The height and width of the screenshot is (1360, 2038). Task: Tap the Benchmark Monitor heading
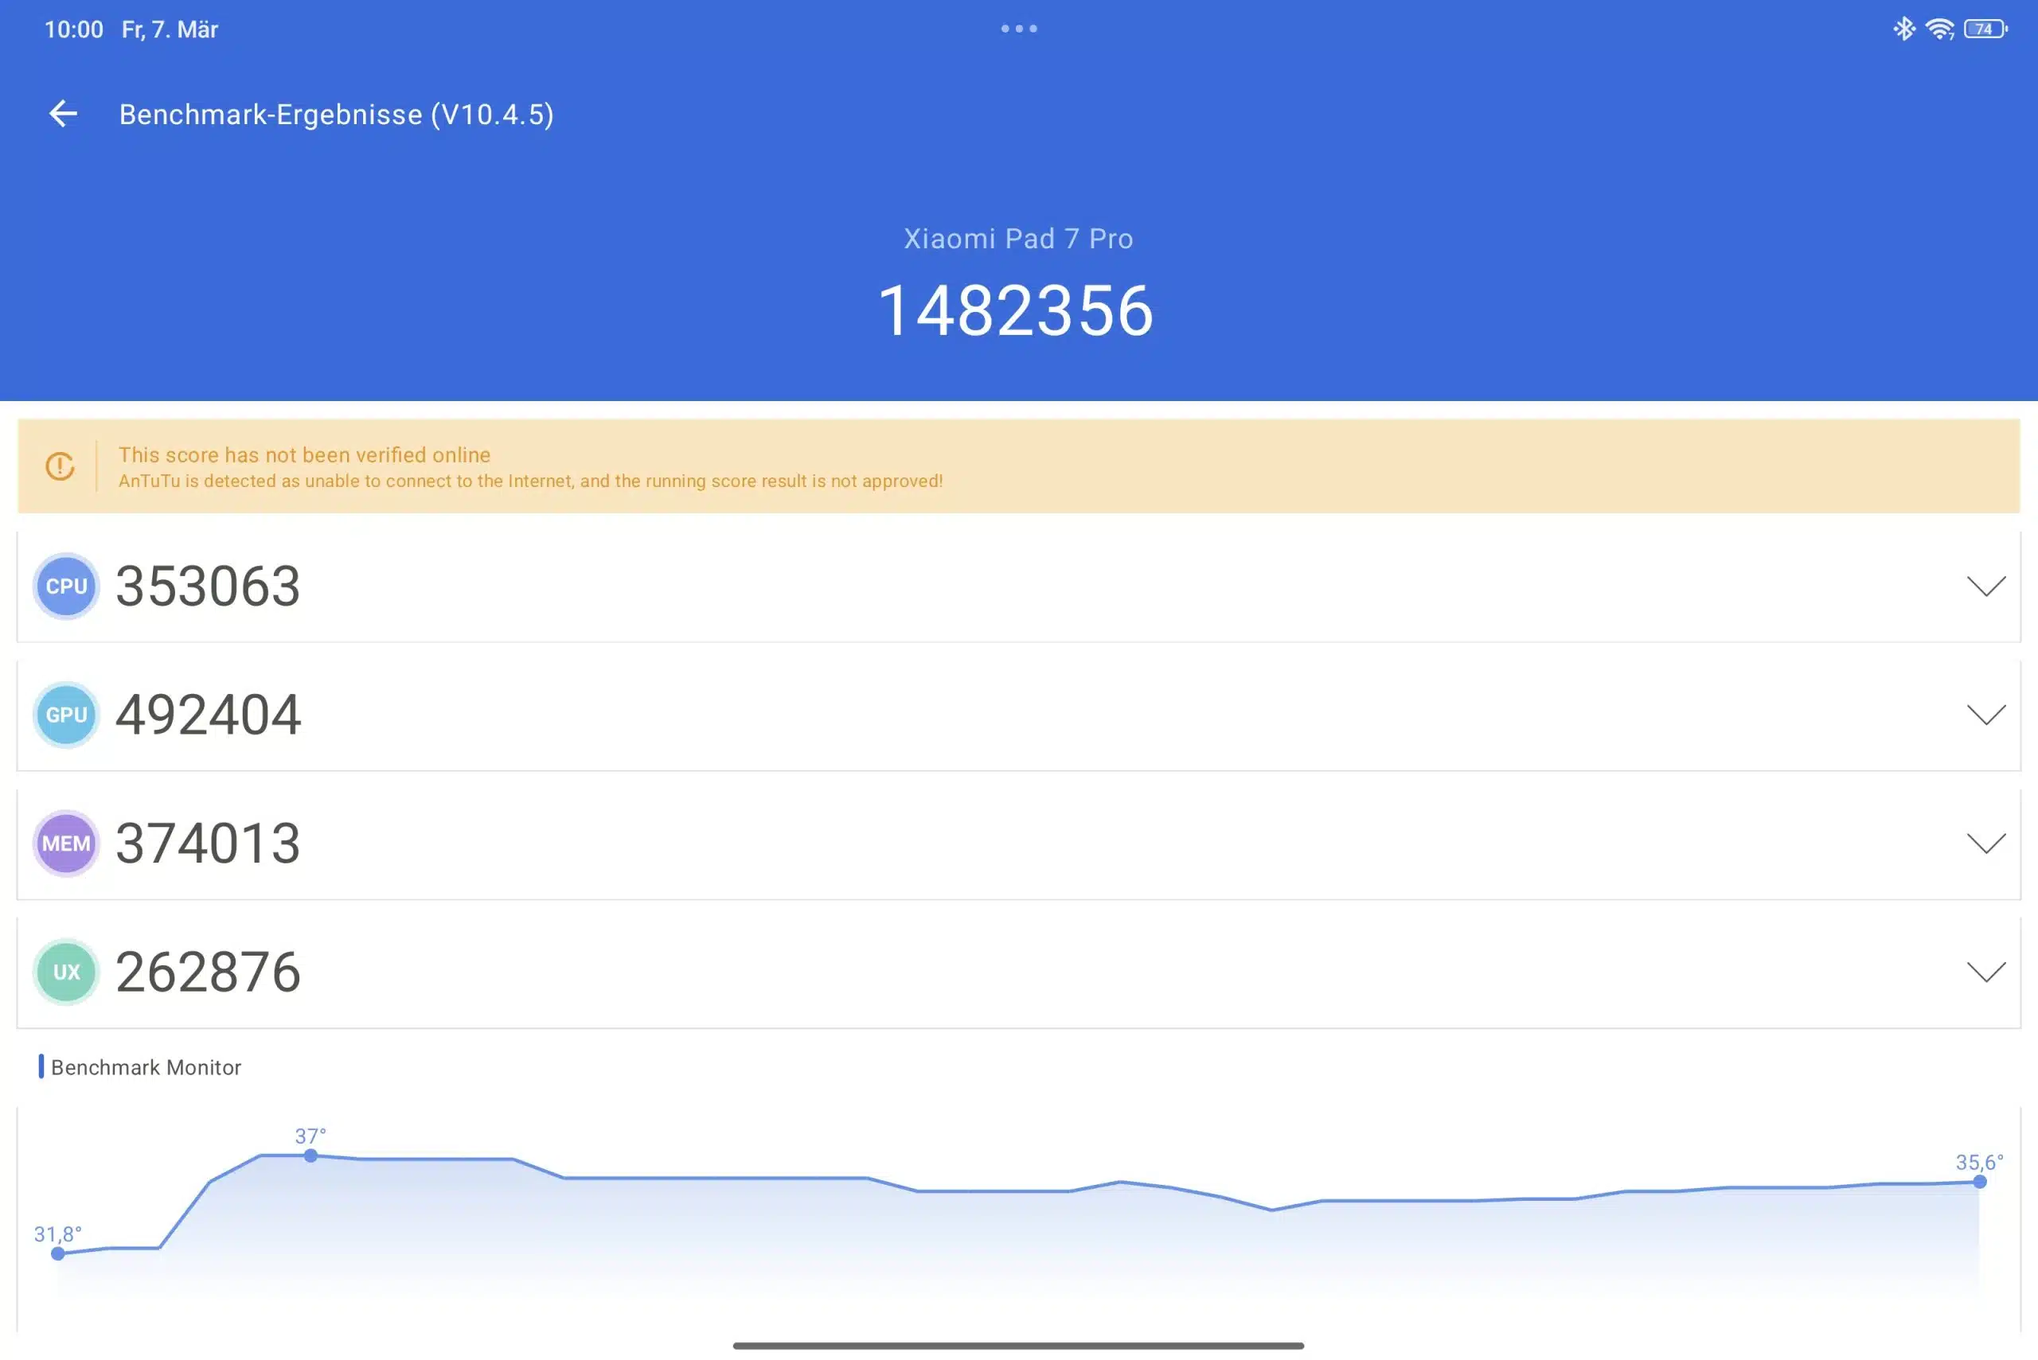(146, 1067)
